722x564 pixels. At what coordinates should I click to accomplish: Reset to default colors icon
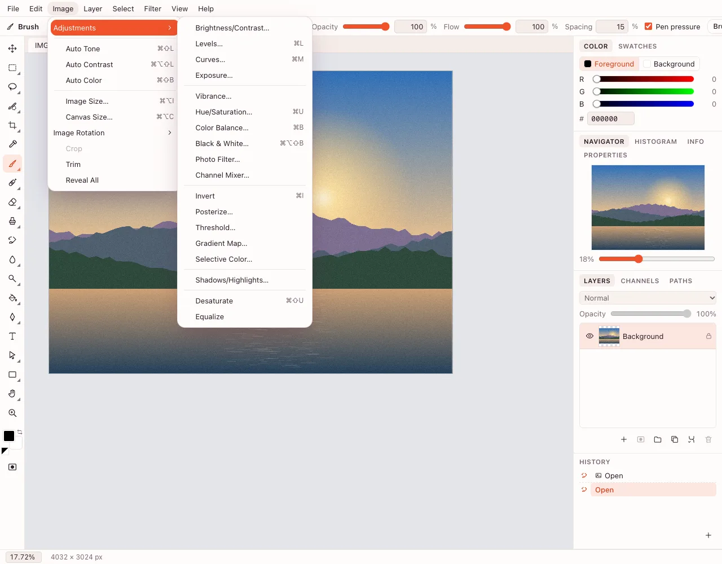(5, 451)
